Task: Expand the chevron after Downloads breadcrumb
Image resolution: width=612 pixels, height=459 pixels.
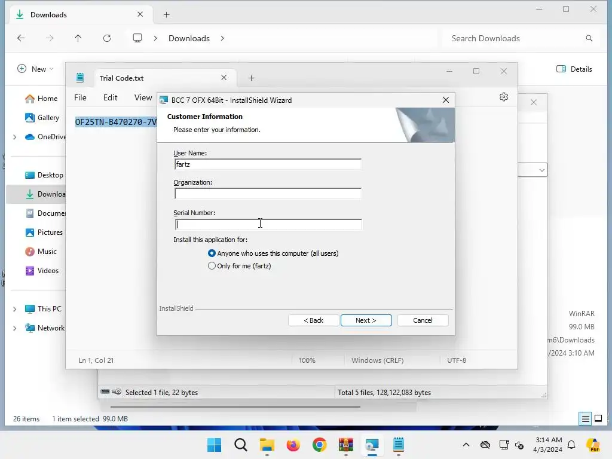Action: [x=222, y=38]
